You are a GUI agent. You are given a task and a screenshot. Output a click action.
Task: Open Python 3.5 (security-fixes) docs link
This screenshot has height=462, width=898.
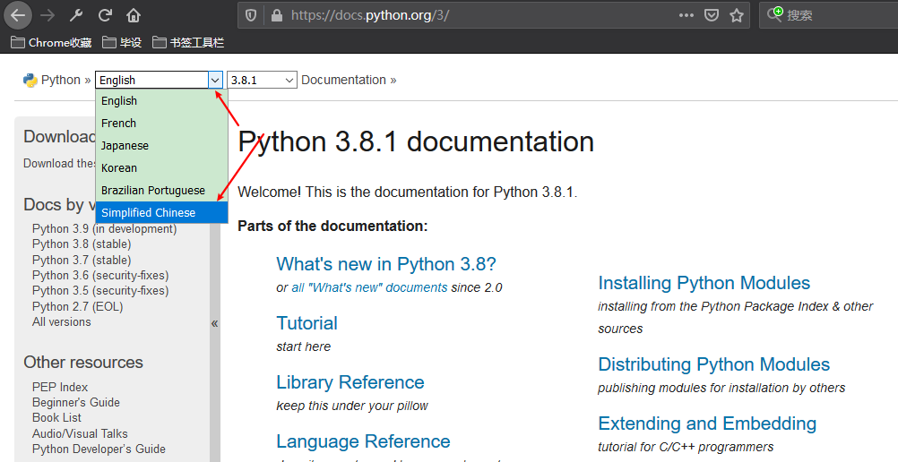[100, 291]
